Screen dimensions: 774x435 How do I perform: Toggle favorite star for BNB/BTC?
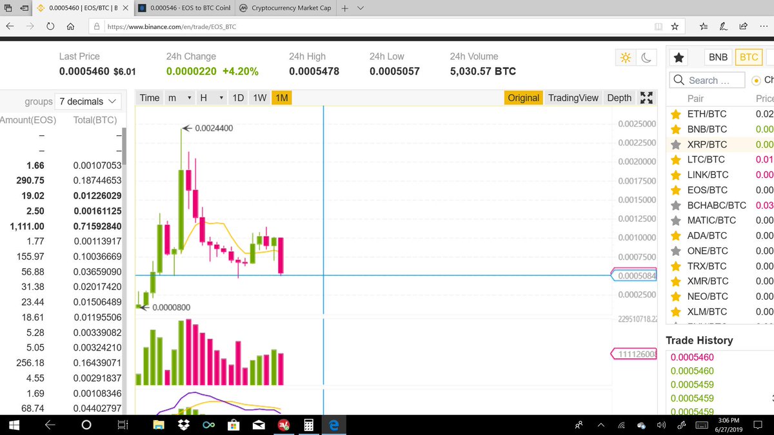(675, 130)
